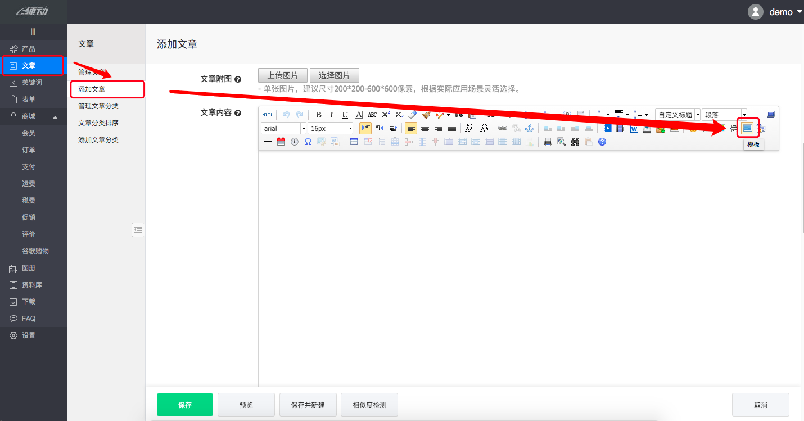Toggle italic formatting
Image resolution: width=804 pixels, height=421 pixels.
(332, 115)
